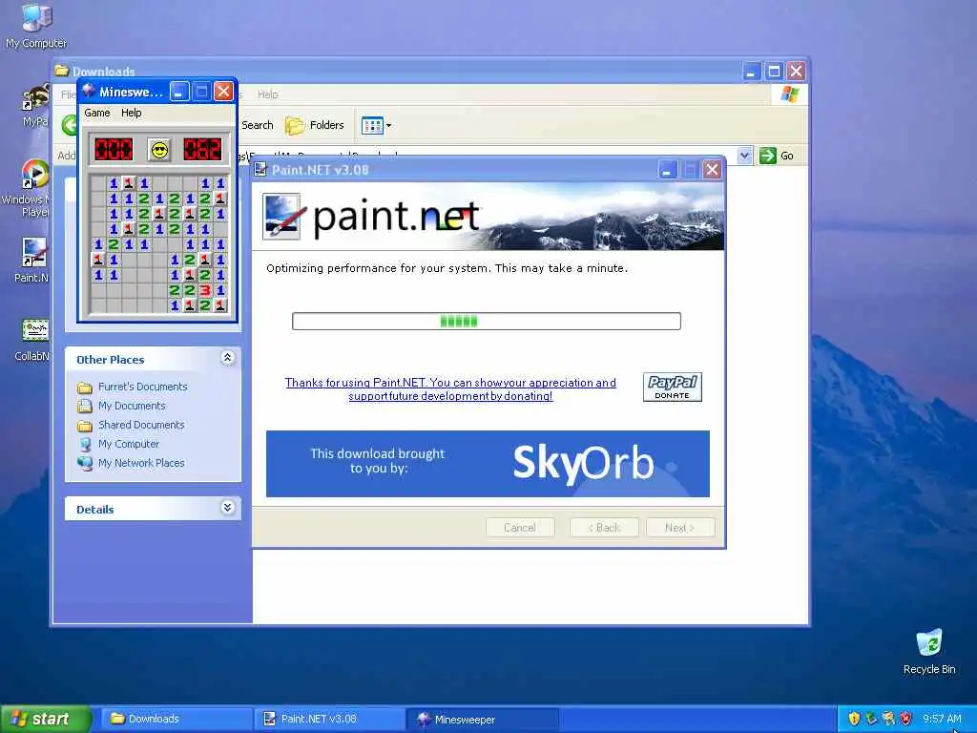This screenshot has width=977, height=733.
Task: Select the Recycle Bin desktop icon
Action: (929, 652)
